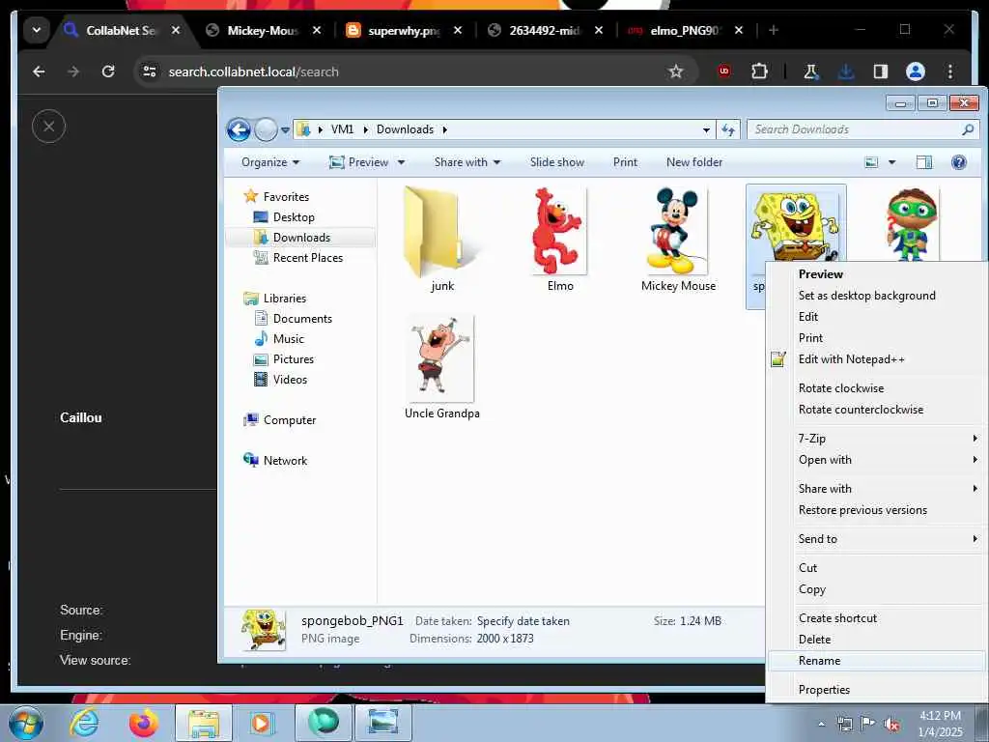Open Pictures library
This screenshot has width=989, height=742.
294,359
